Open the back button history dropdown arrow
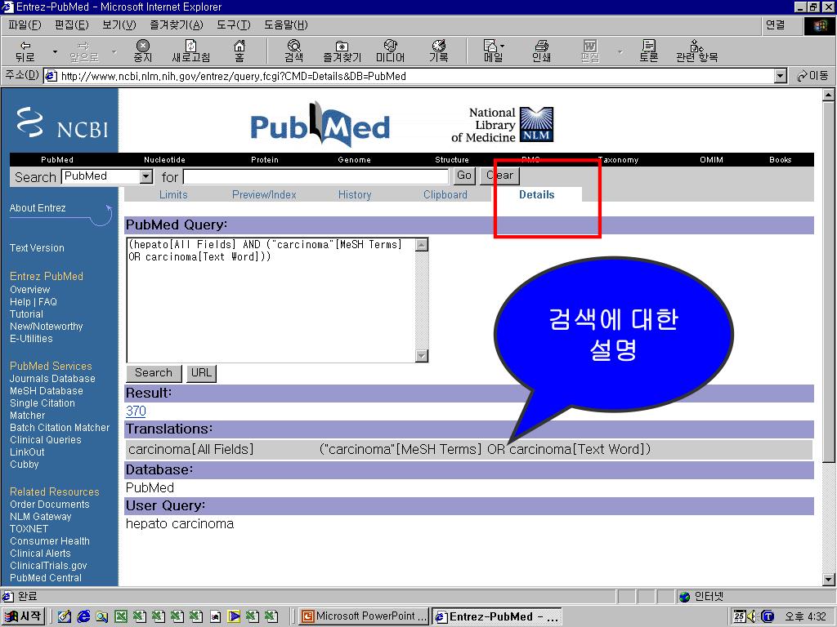The width and height of the screenshot is (837, 627). click(x=55, y=51)
